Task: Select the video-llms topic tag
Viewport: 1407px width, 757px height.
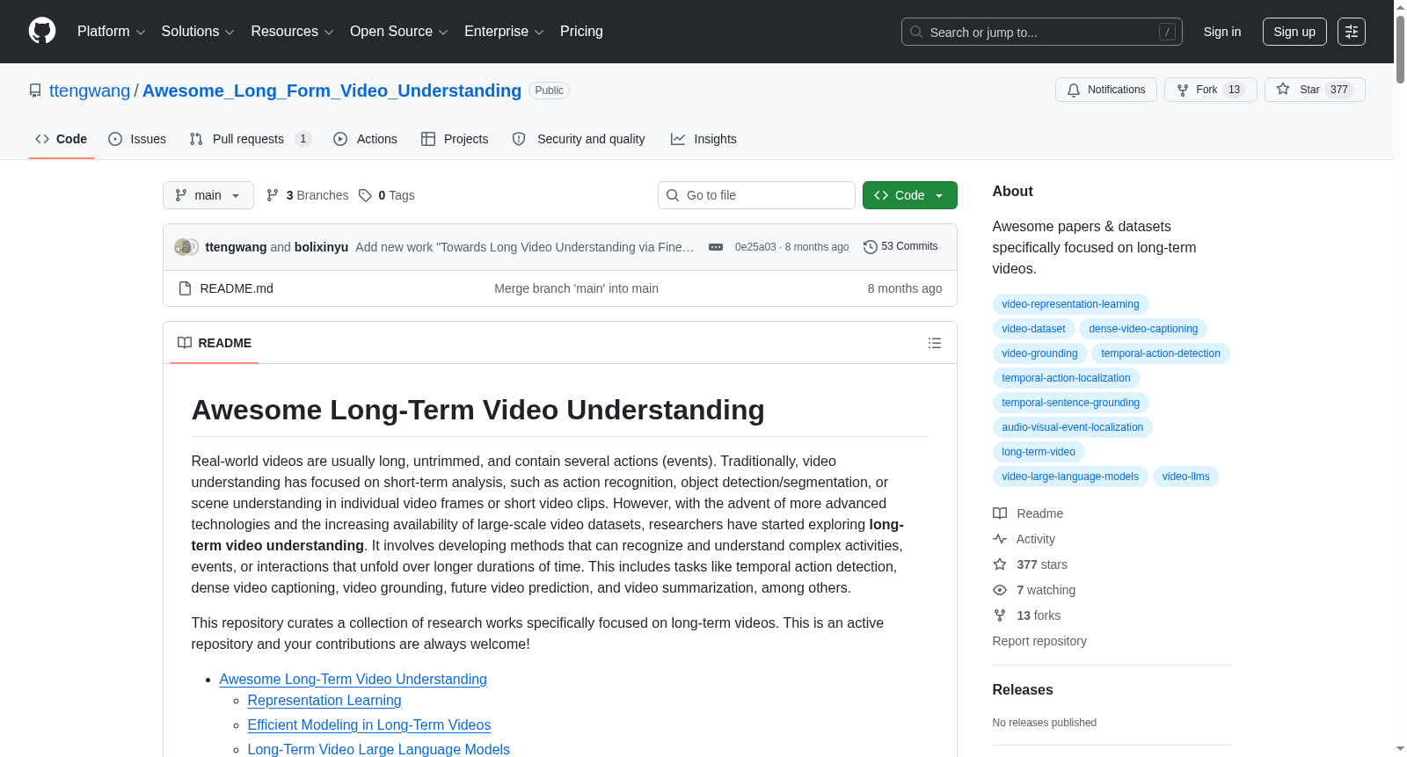Action: point(1185,477)
